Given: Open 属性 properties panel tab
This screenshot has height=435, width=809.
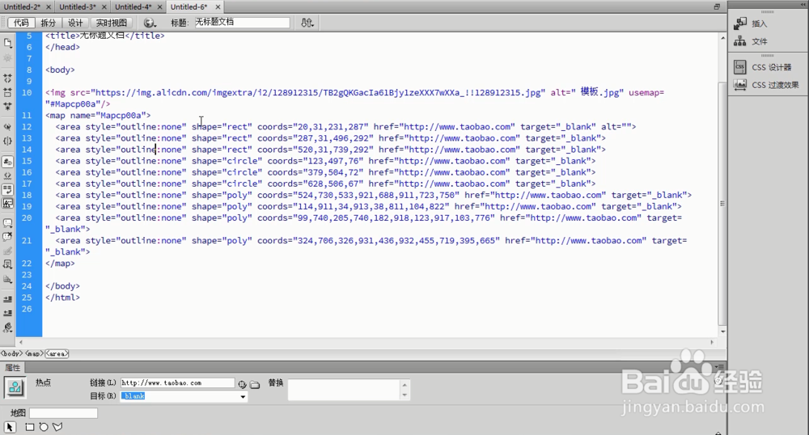Looking at the screenshot, I should (x=13, y=367).
